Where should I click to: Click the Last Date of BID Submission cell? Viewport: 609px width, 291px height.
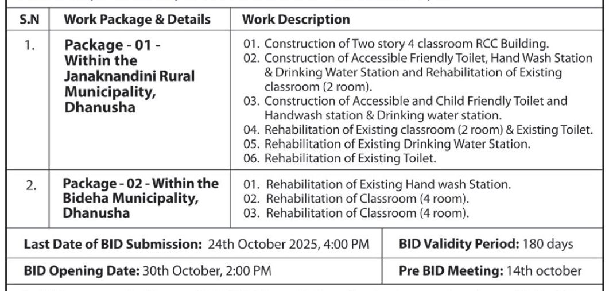point(196,245)
